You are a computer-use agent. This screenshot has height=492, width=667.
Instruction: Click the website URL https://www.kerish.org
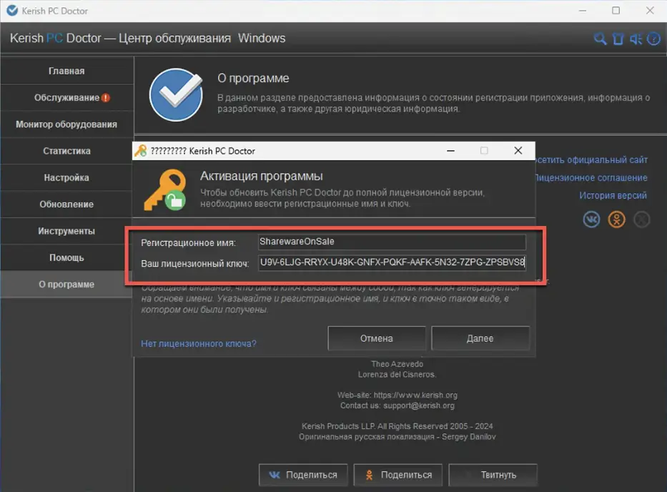coord(415,395)
